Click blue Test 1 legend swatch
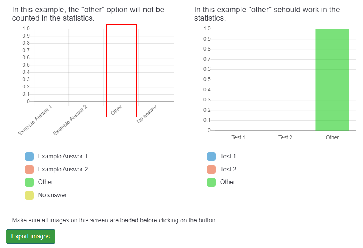This screenshot has height=248, width=363. pos(212,157)
